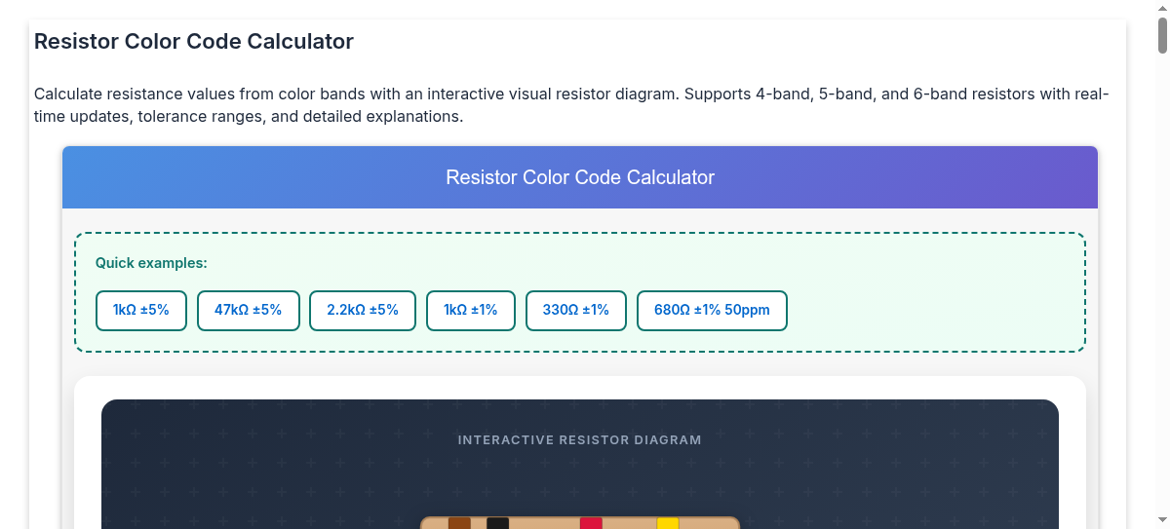Click the yellow band on the resistor
1170x529 pixels.
(x=667, y=523)
